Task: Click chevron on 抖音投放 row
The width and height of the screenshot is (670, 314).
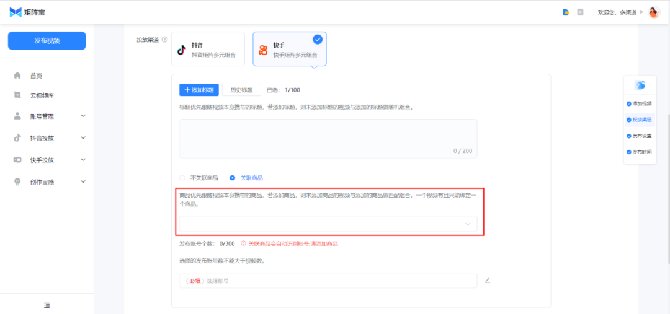Action: [83, 138]
